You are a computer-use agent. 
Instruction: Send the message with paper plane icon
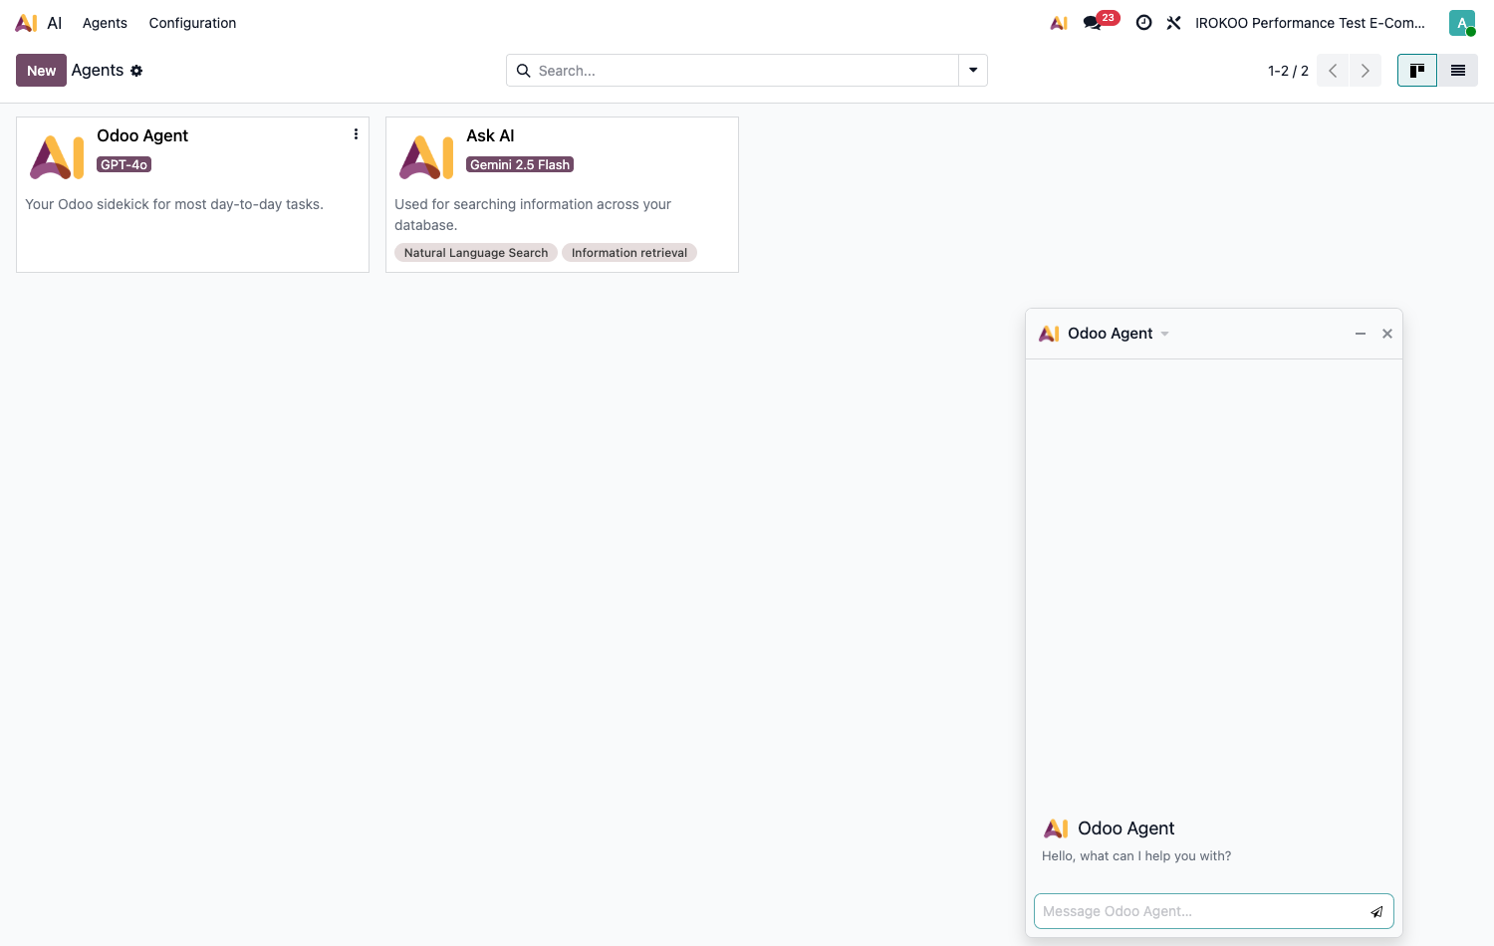coord(1376,911)
